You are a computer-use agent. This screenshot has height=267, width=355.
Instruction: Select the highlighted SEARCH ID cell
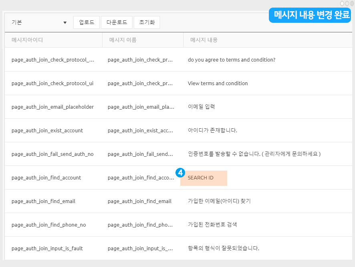click(x=204, y=178)
